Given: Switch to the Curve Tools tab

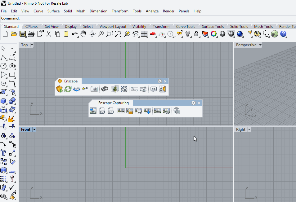Looking at the screenshot, I should pyautogui.click(x=186, y=27).
